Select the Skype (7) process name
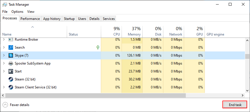The width and height of the screenshot is (250, 112). (x=22, y=55)
